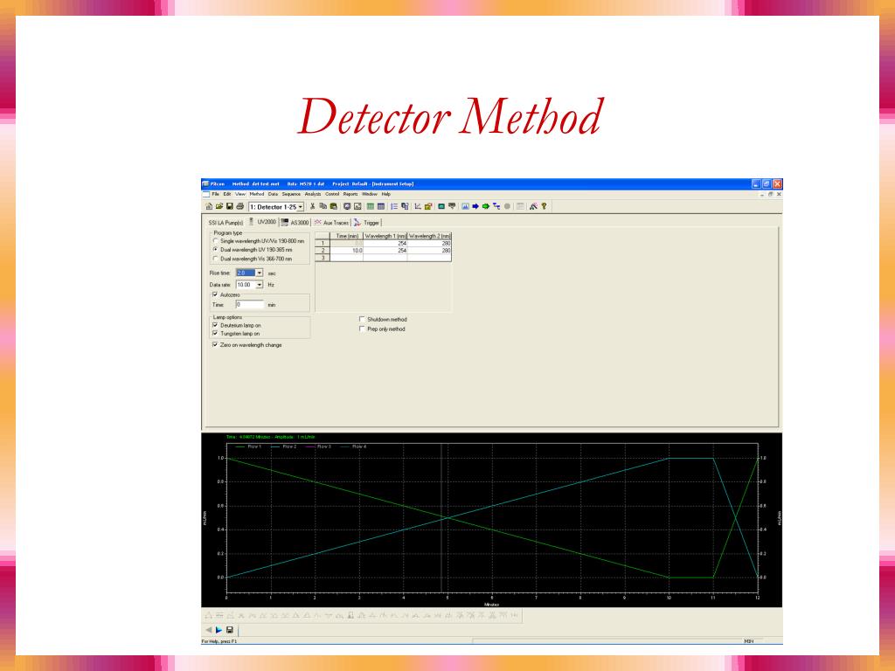Click Wavelength 1 cell 254 in row 1
This screenshot has height=671, width=895.
(385, 243)
